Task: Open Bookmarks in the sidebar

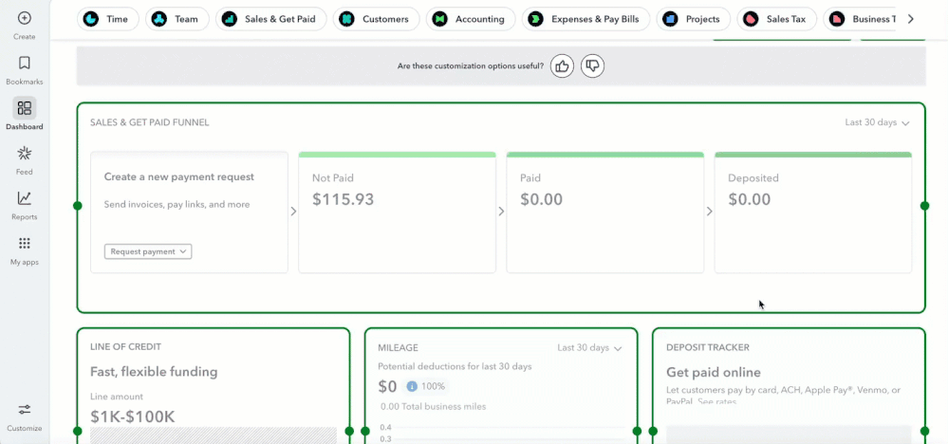Action: pyautogui.click(x=25, y=64)
